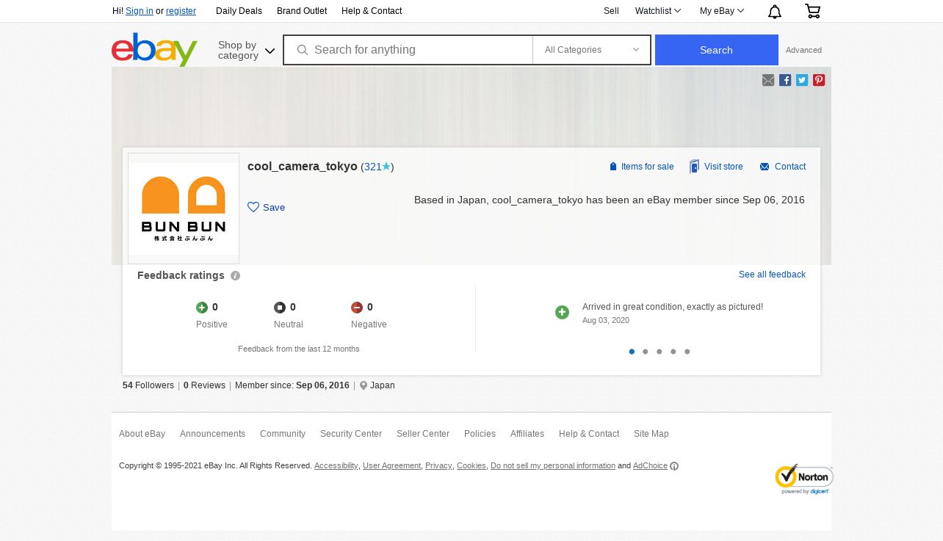Screen dimensions: 943x541
Task: Click the green plus beside feedback comment
Action: (x=562, y=313)
